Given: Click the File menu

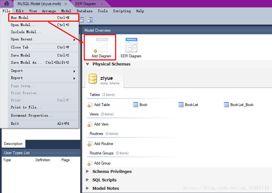Looking at the screenshot, I should pyautogui.click(x=6, y=11).
